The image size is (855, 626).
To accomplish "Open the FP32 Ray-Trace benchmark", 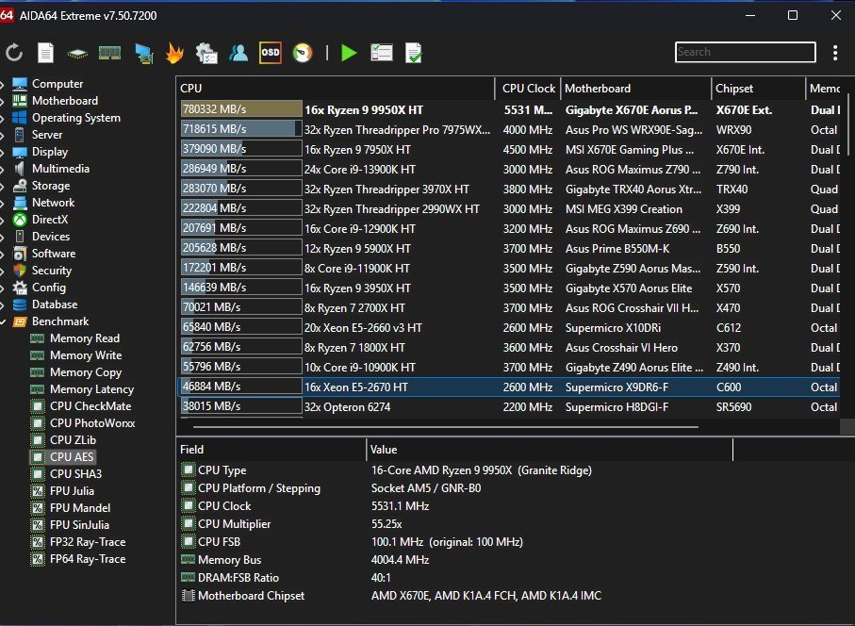I will pyautogui.click(x=88, y=542).
